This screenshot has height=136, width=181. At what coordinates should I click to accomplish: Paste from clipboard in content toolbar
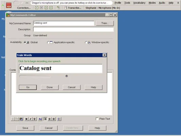point(21,119)
